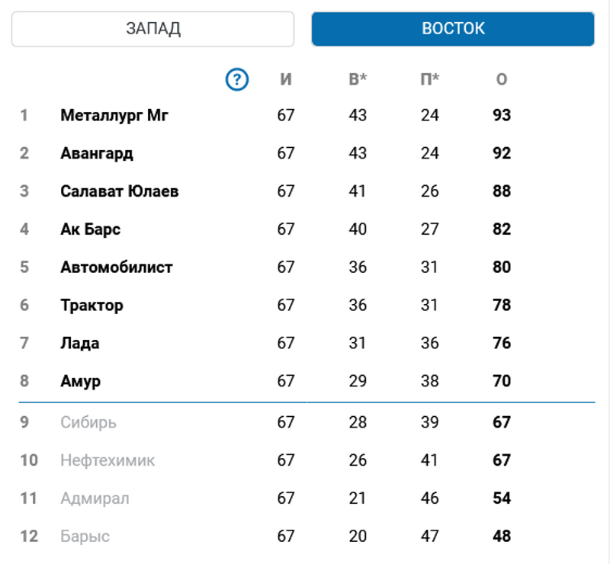
Task: Click the И games played column header
Action: tap(286, 79)
